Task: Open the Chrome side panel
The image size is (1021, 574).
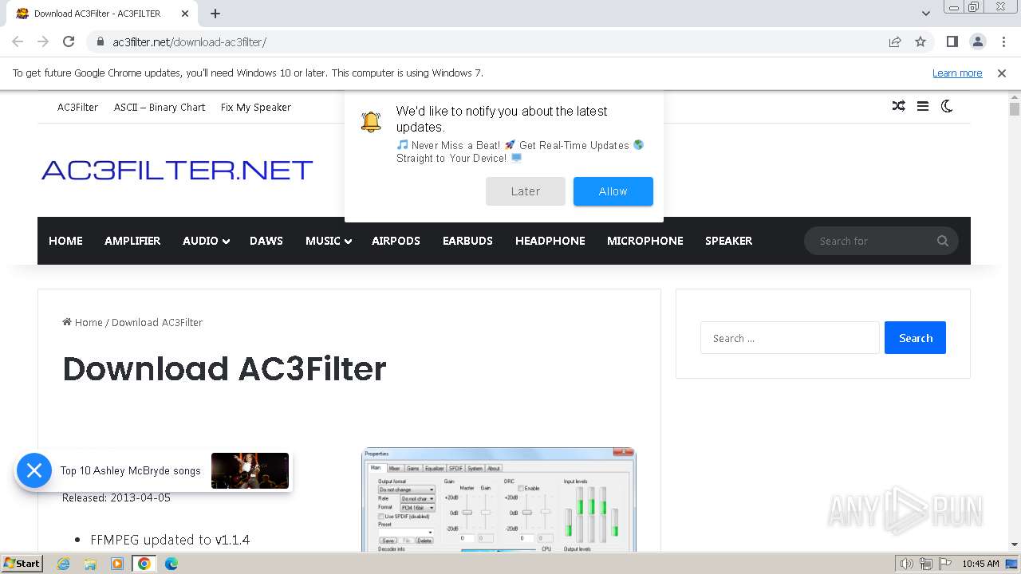Action: coord(952,41)
